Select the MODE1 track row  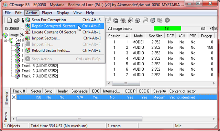pos(161,42)
